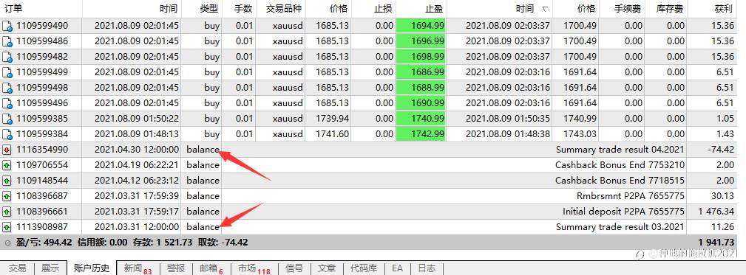Viewport: 746px width, 275px height.
Task: Click the green deposit icon for 1108396687
Action: coord(7,196)
